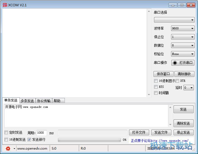Enable 16进制显示 hex display checkbox
This screenshot has height=154, width=198.
coord(156,81)
